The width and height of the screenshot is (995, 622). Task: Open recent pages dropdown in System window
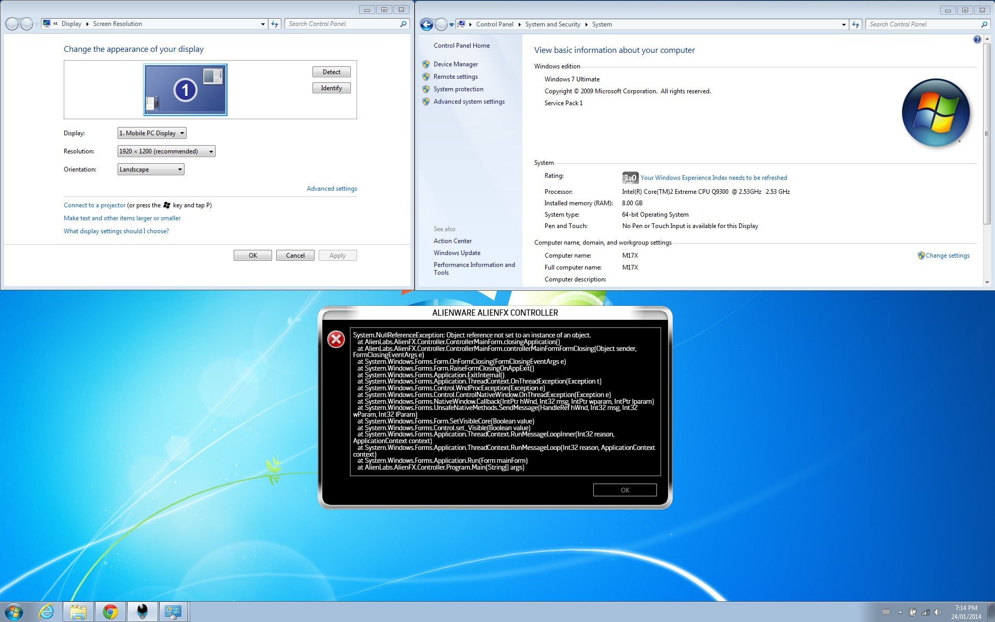[451, 24]
